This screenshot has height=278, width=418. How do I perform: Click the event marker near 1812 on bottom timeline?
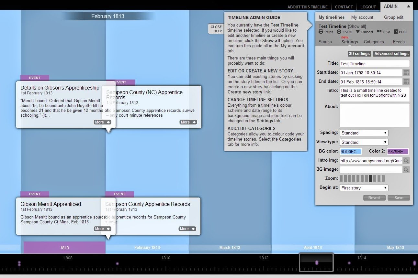coord(317,262)
